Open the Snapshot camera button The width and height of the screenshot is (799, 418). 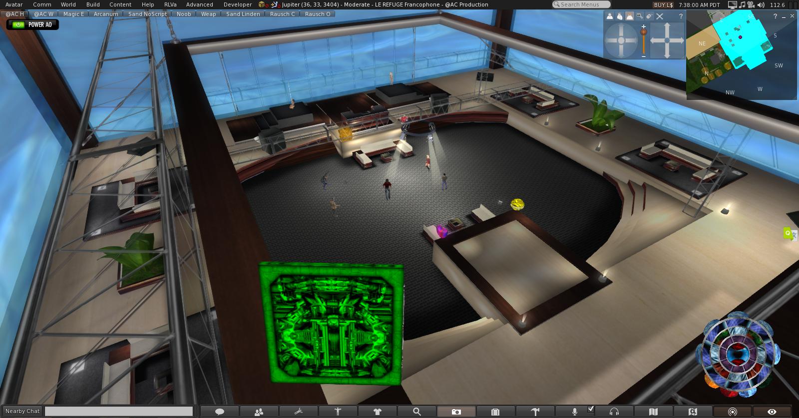pyautogui.click(x=456, y=412)
